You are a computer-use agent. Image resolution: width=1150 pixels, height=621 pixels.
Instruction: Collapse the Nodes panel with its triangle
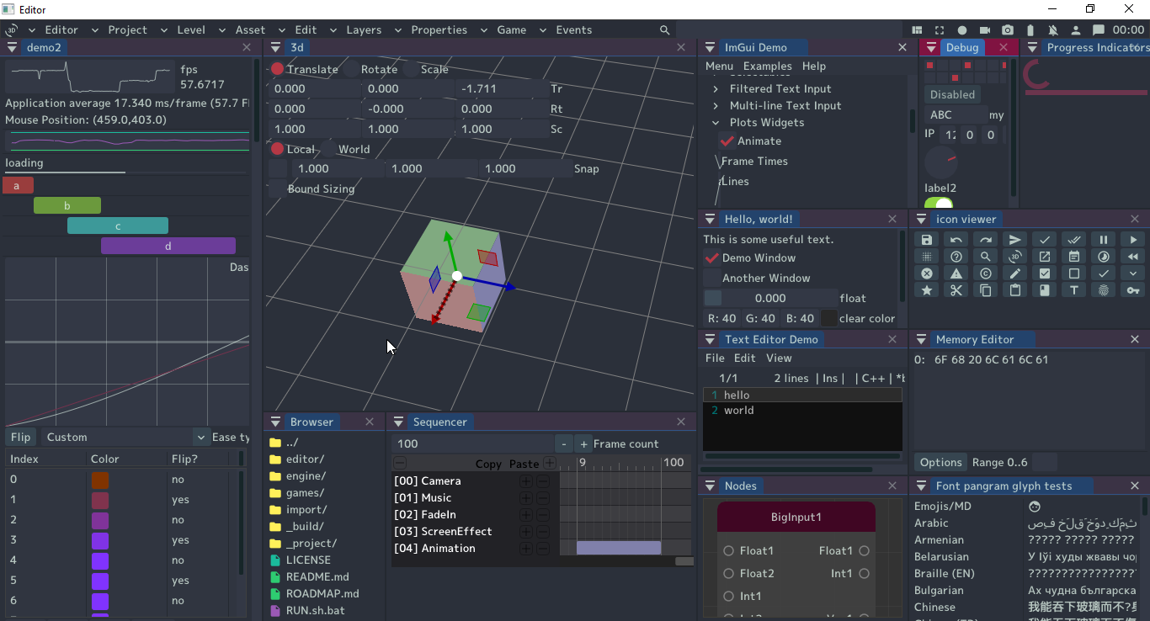coord(711,486)
